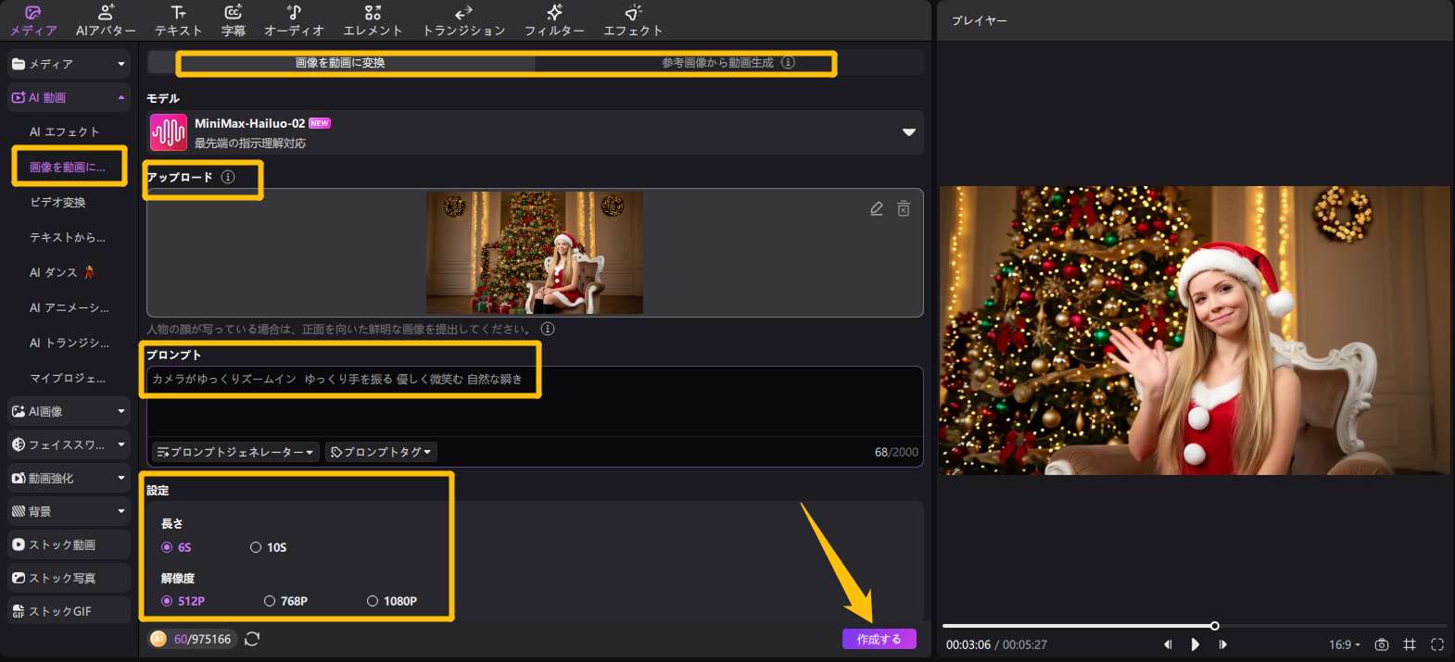Image resolution: width=1455 pixels, height=662 pixels.
Task: Enter fullscreen preview in the player
Action: (1437, 644)
